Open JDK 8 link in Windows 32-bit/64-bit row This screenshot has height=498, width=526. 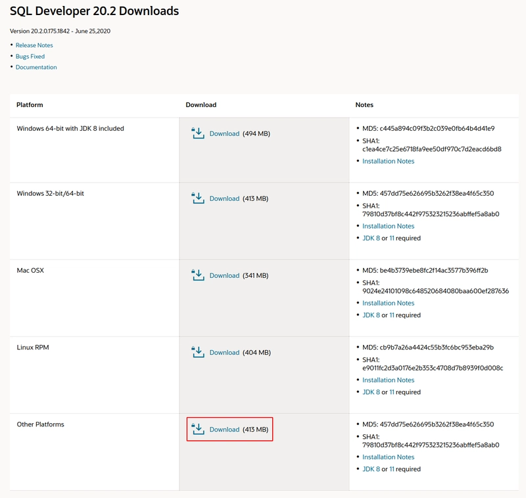pos(371,238)
